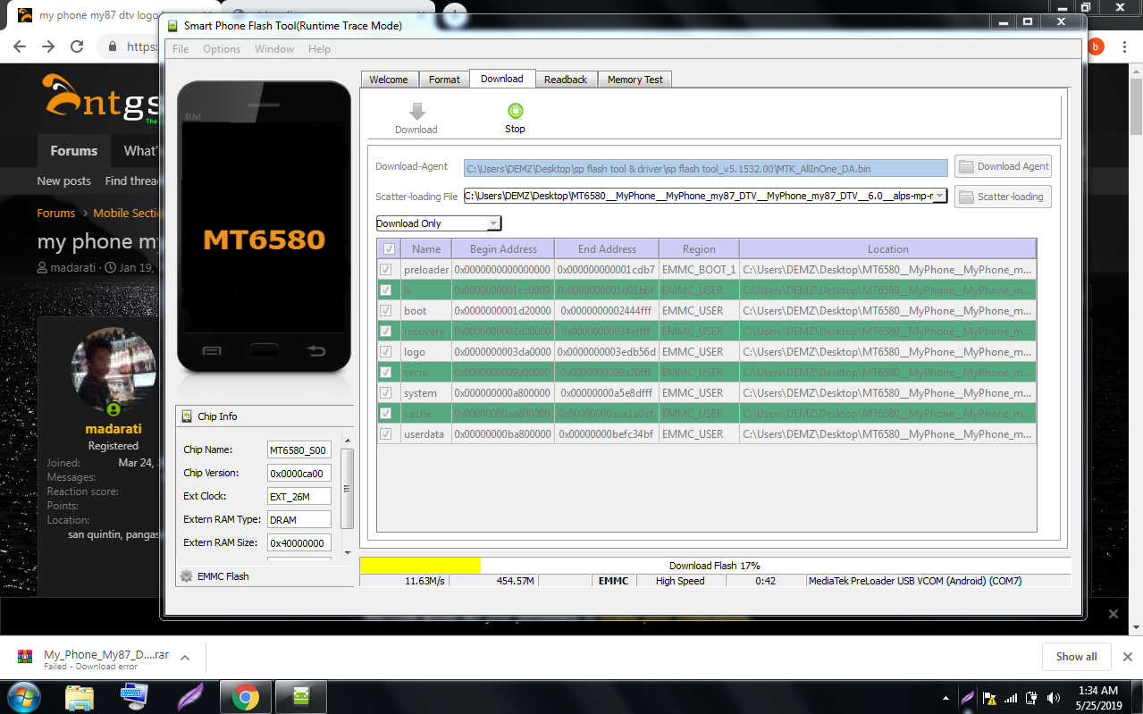Click the rar file icon in downloads bar
Screen dimensions: 1143x714
(25, 657)
